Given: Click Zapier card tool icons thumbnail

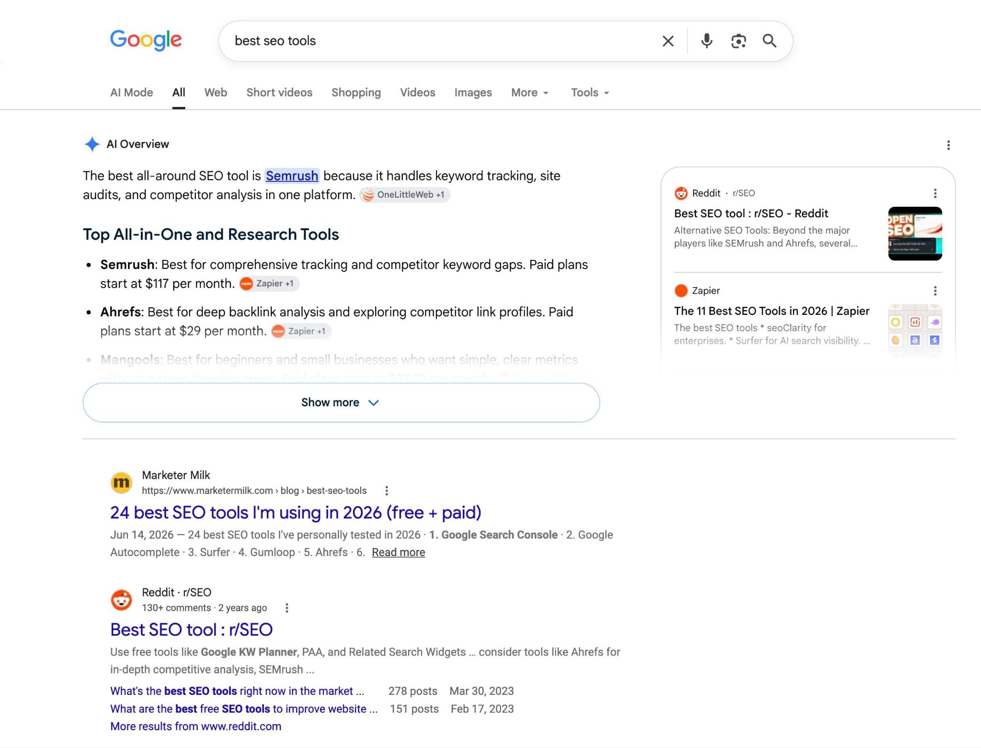Looking at the screenshot, I should click(915, 331).
